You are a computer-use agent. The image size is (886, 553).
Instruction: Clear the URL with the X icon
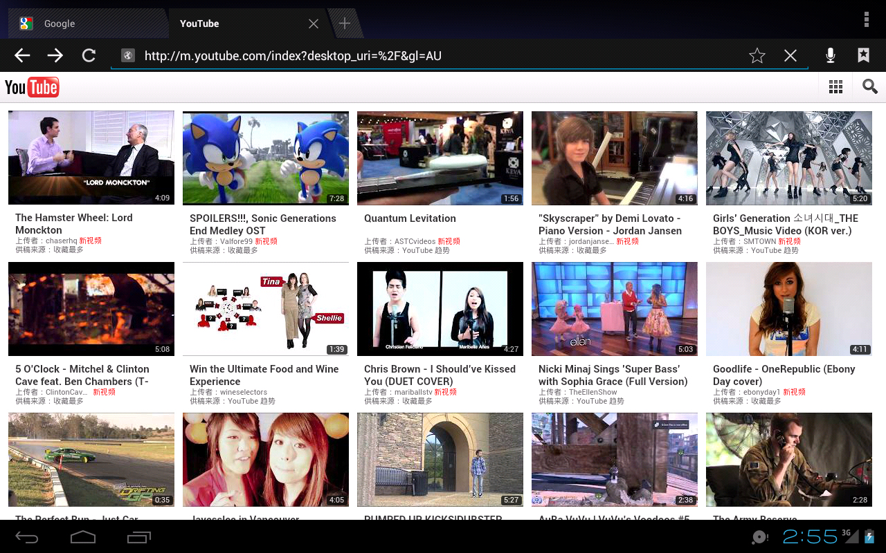(x=790, y=56)
